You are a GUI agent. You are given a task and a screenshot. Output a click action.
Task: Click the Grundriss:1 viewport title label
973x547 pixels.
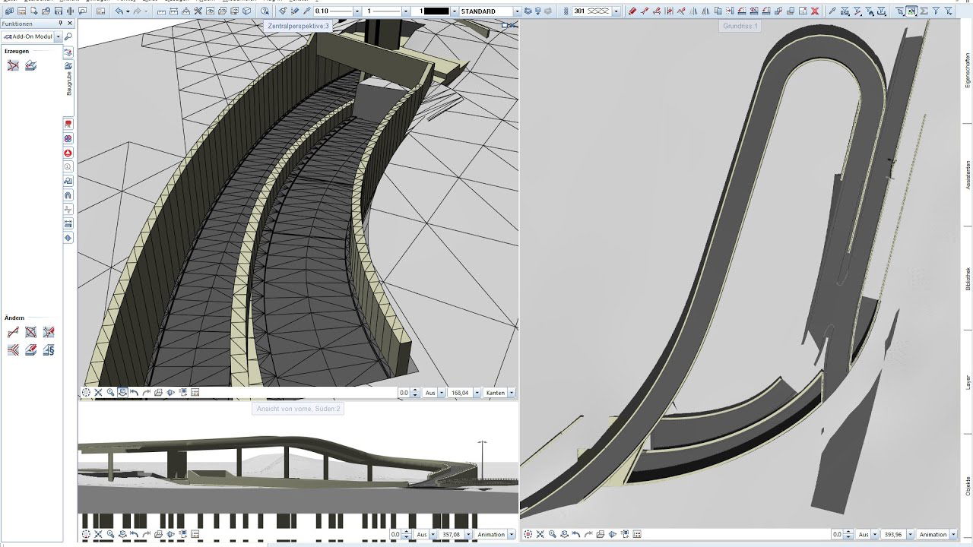[740, 26]
